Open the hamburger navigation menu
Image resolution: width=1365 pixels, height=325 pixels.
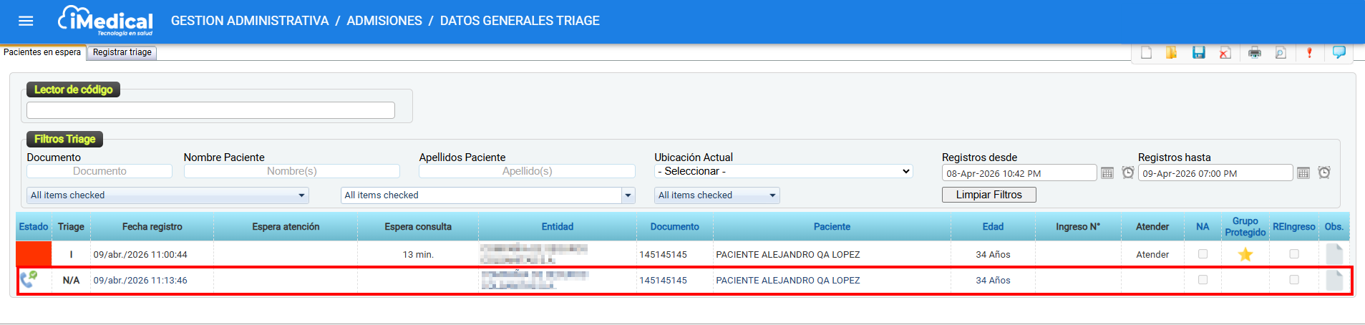(26, 21)
